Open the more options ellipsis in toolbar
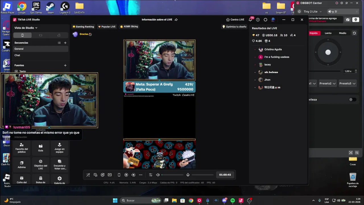This screenshot has height=205, width=364. click(140, 175)
